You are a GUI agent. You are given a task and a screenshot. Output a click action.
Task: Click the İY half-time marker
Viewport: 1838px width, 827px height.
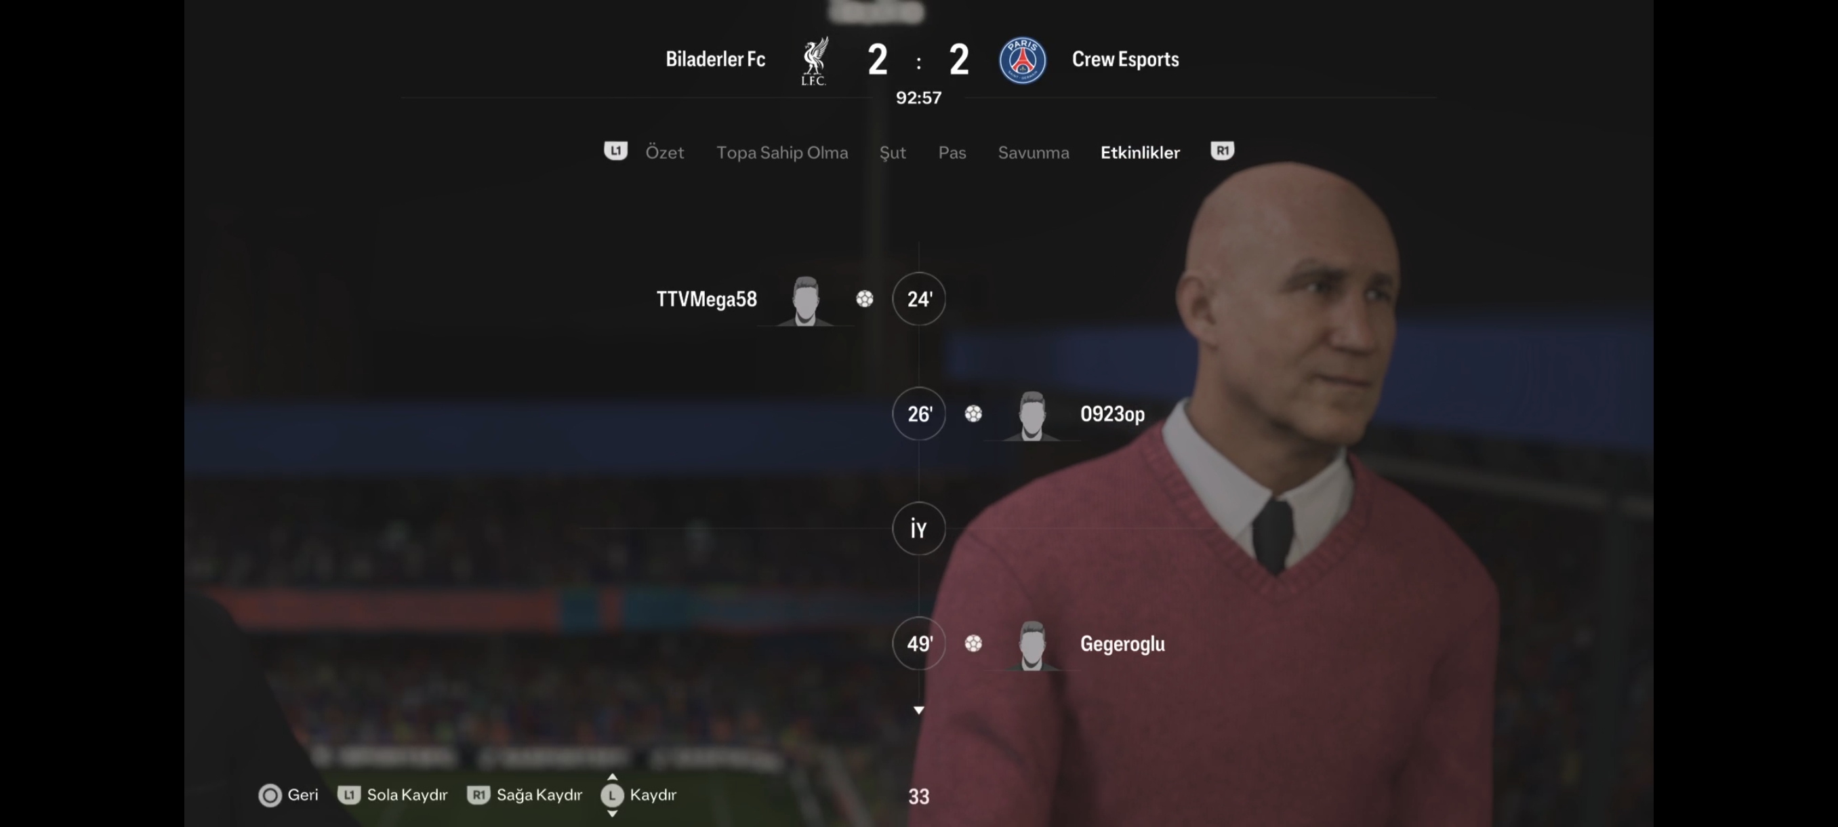pos(918,528)
